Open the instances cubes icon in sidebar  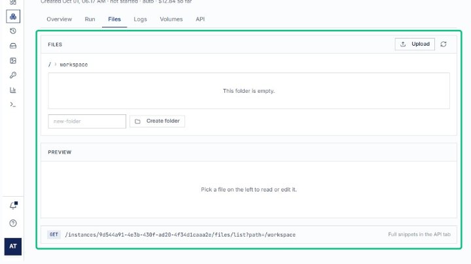[13, 16]
